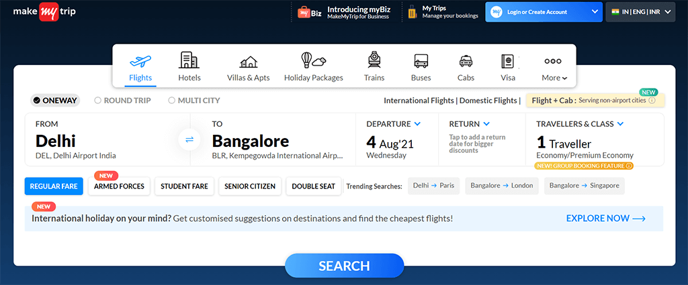
Task: Open the IN | ENG | INR selector
Action: (x=640, y=12)
